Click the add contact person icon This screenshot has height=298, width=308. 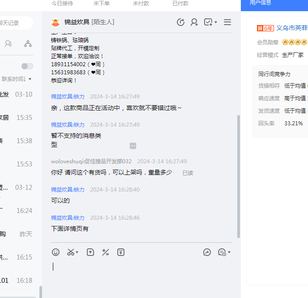tap(194, 22)
